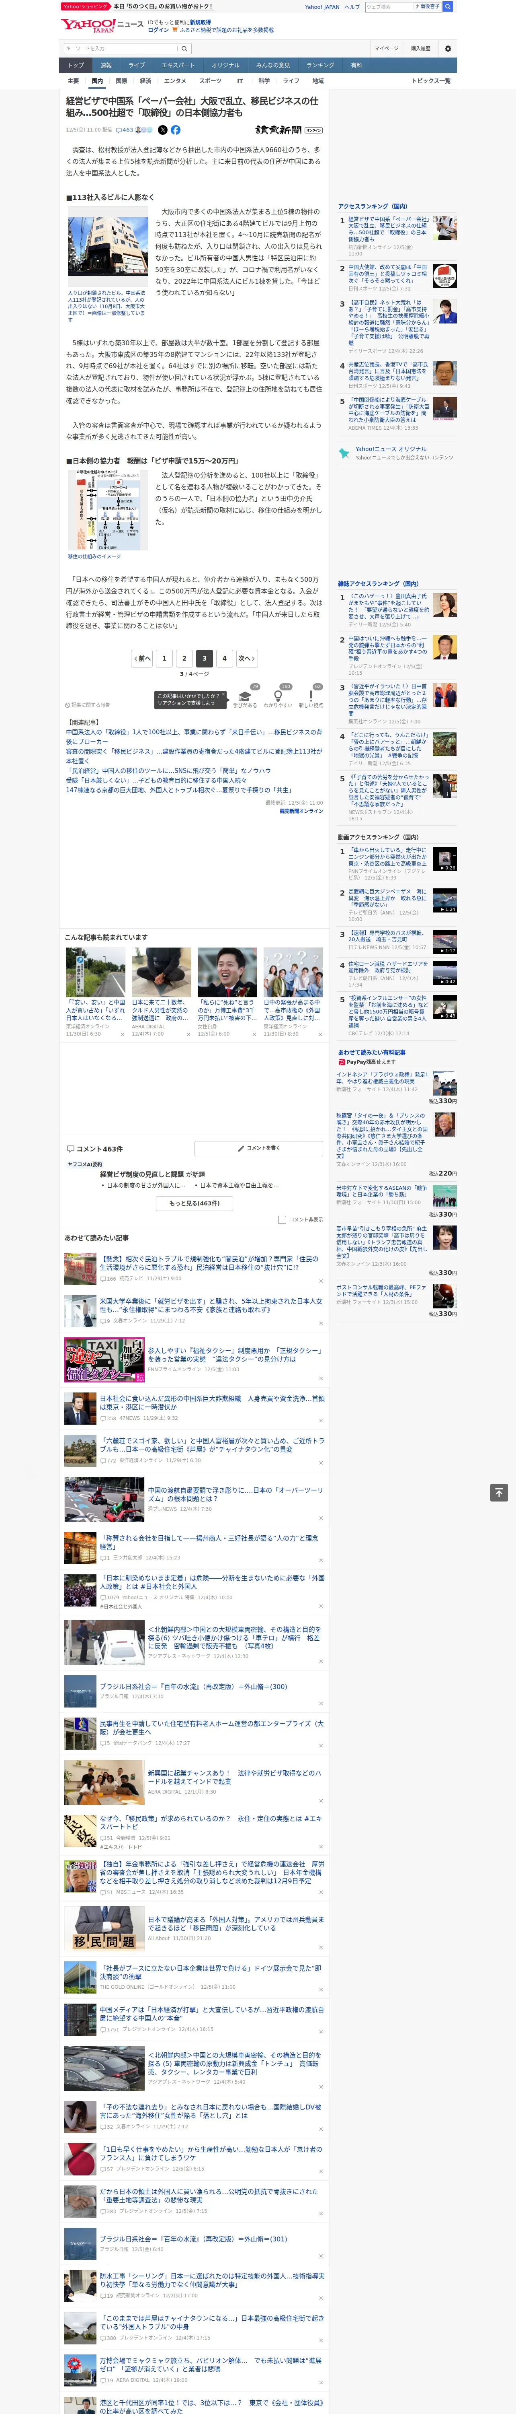Screen dimensions: 516x2414
Task: Select the オリジナル tab
Action: point(226,66)
